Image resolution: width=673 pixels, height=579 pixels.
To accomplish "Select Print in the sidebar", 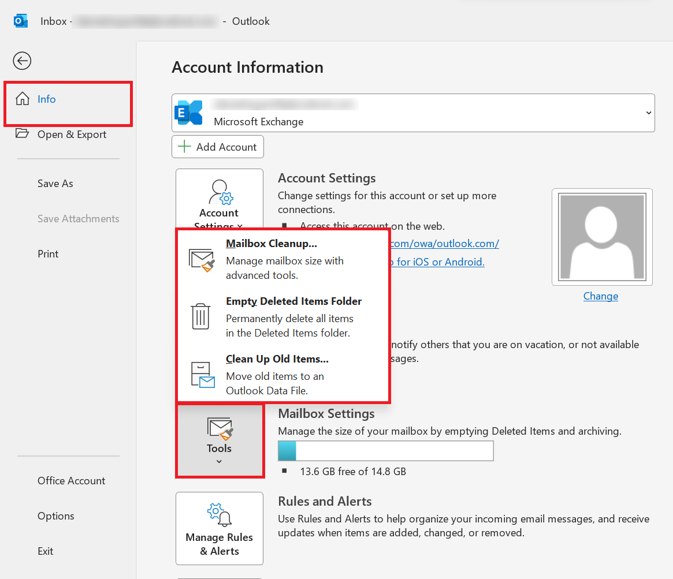I will [48, 254].
